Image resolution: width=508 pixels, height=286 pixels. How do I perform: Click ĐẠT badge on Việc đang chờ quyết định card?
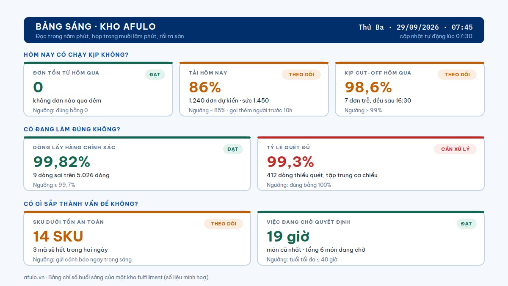(x=467, y=224)
